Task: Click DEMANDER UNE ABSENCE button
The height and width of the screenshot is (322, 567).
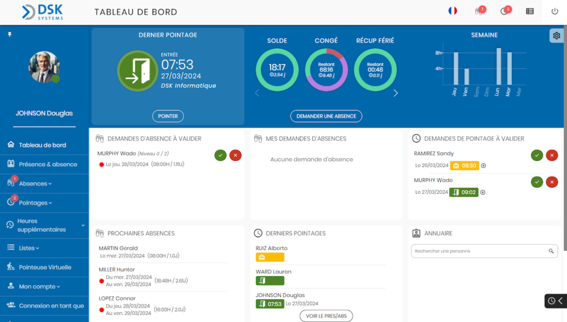Action: click(x=326, y=116)
